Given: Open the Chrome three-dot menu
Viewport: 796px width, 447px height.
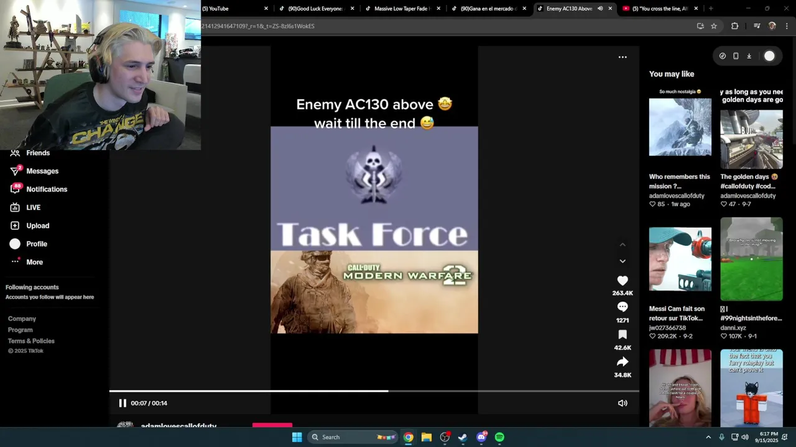Looking at the screenshot, I should pyautogui.click(x=787, y=26).
